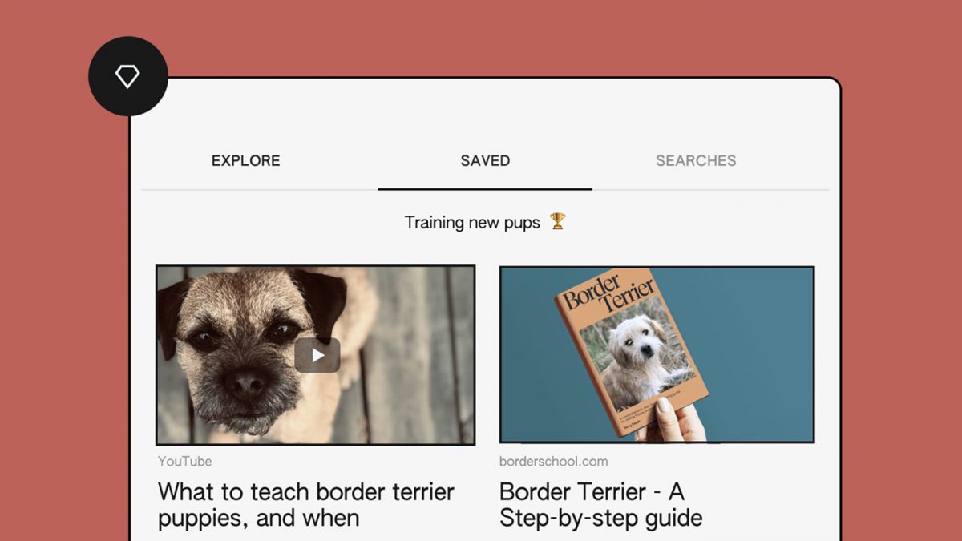Click the trophy emoji icon
The width and height of the screenshot is (962, 541).
pos(558,221)
